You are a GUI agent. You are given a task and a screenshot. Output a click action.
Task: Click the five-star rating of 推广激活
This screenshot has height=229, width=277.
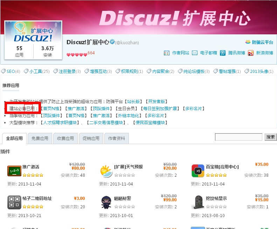pyautogui.click(x=33, y=175)
